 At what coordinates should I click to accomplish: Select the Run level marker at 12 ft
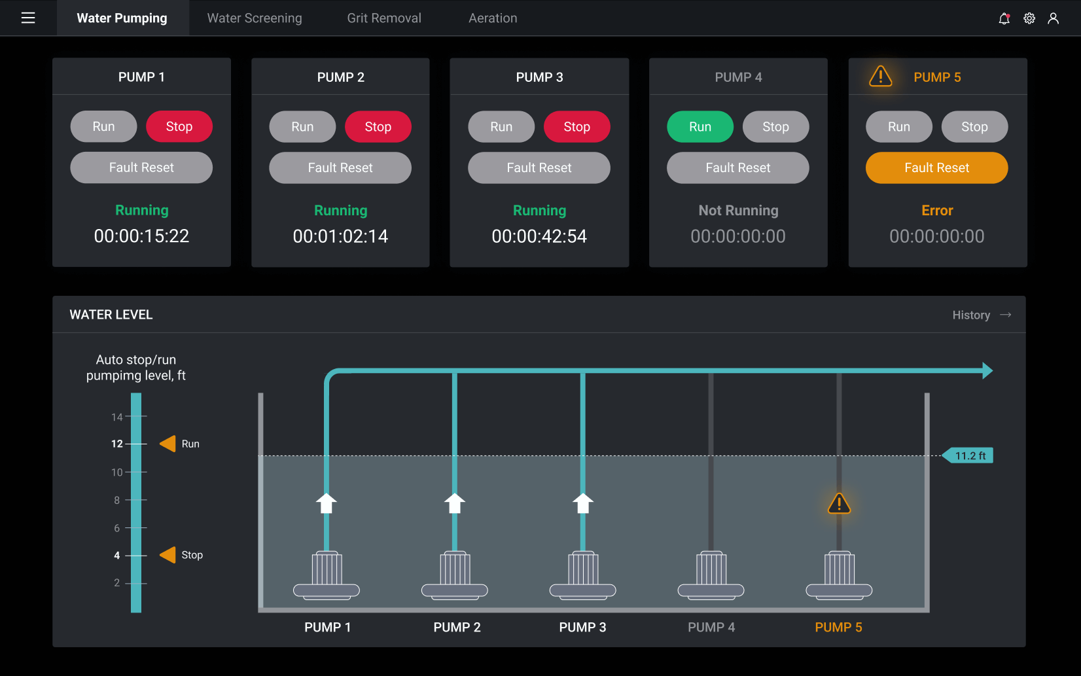coord(168,444)
